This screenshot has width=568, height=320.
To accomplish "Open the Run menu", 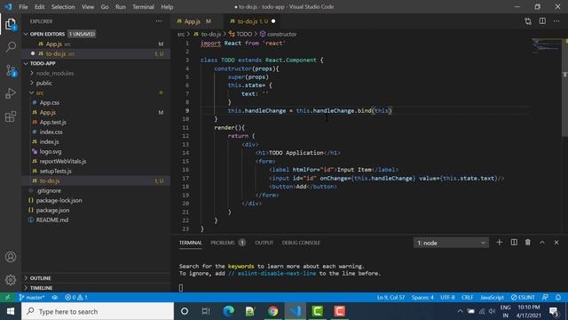I will 121,6.
